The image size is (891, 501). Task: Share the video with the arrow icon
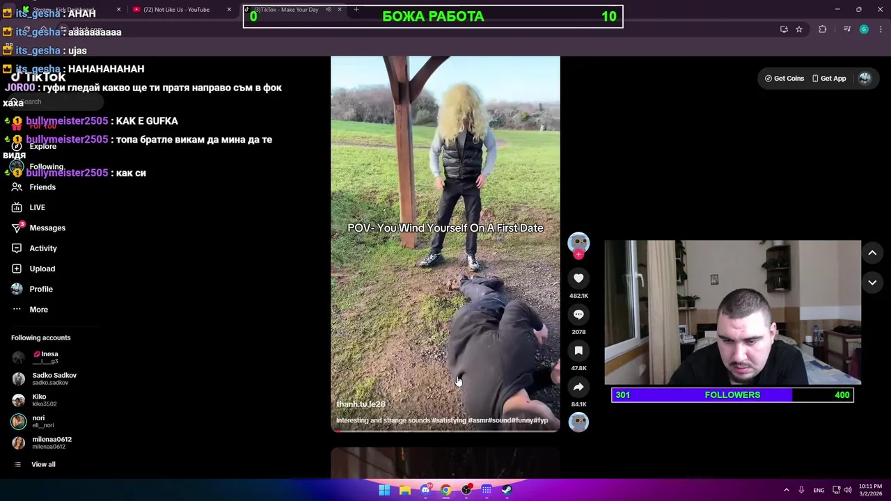point(578,387)
